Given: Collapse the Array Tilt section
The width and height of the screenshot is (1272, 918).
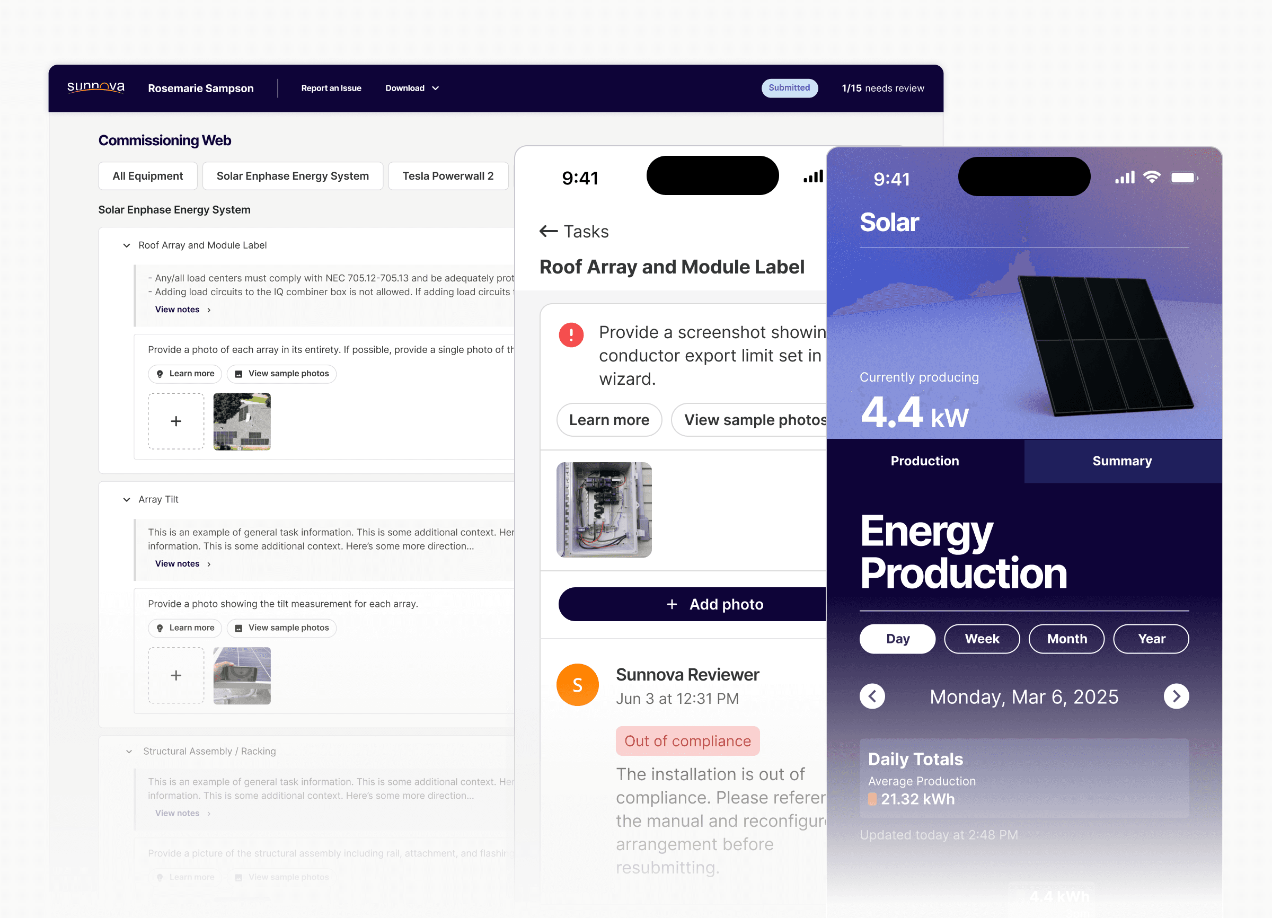Looking at the screenshot, I should click(127, 500).
